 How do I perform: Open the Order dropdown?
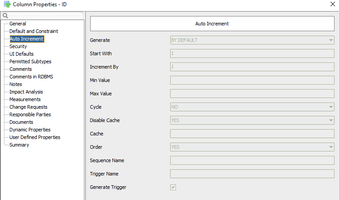252,147
